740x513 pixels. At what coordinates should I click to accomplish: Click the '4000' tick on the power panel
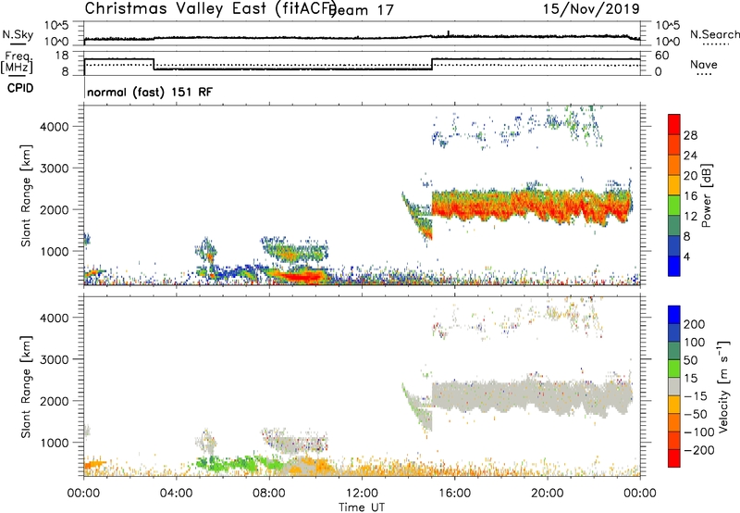[x=54, y=127]
